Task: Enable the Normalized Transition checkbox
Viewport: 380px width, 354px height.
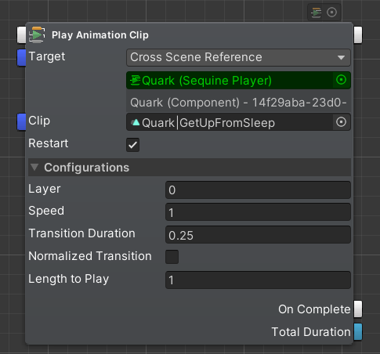Action: pos(172,257)
